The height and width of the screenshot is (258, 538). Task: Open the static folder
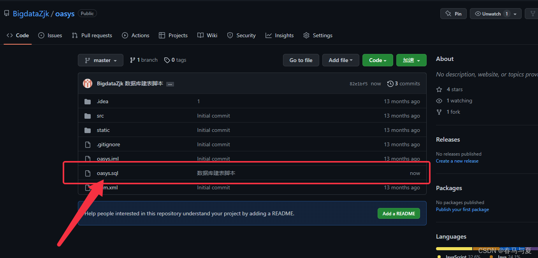tap(104, 130)
